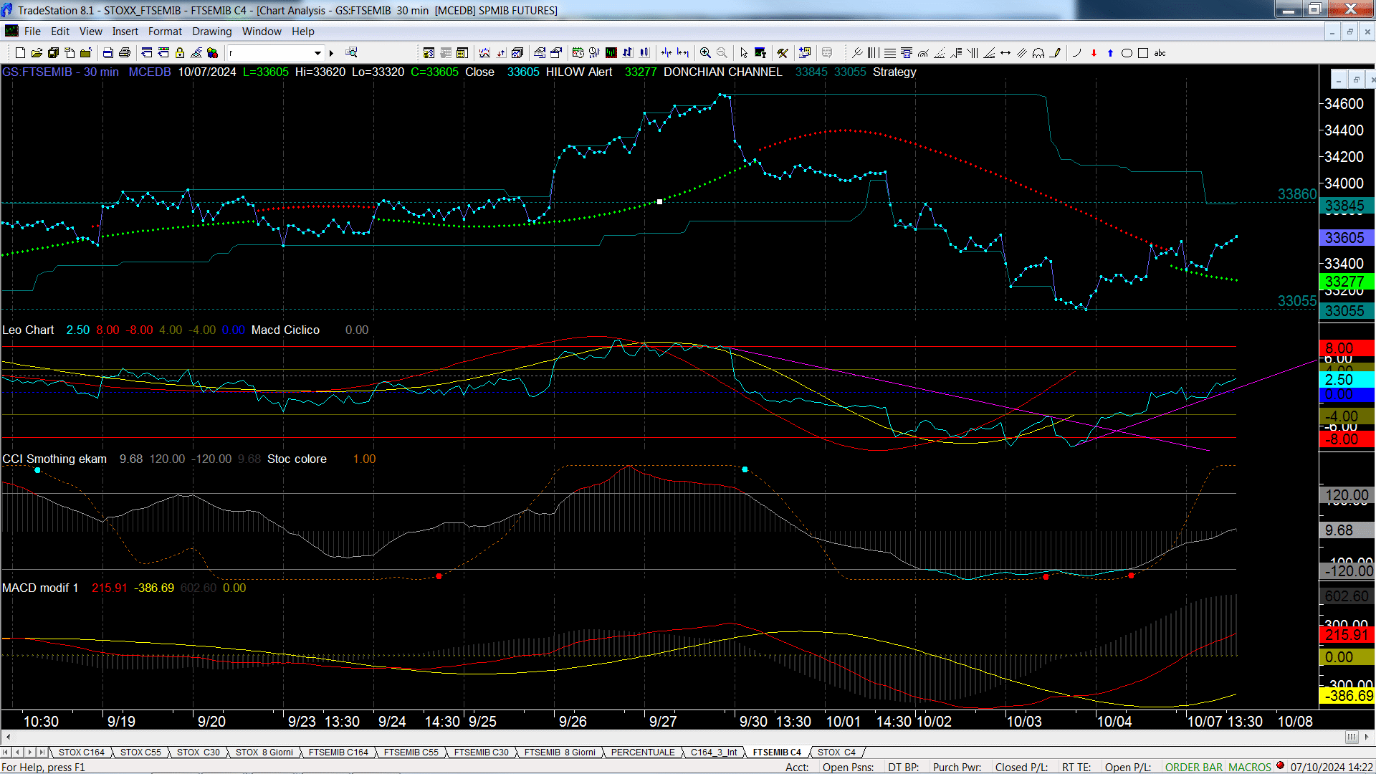The height and width of the screenshot is (774, 1376).
Task: Click the horizontal scrollbar right arrow
Action: pos(1367,737)
